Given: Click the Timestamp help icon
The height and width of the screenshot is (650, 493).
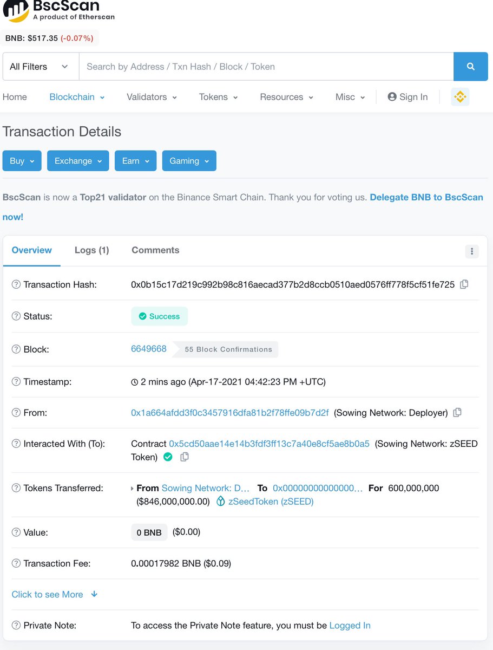Looking at the screenshot, I should click(x=16, y=382).
